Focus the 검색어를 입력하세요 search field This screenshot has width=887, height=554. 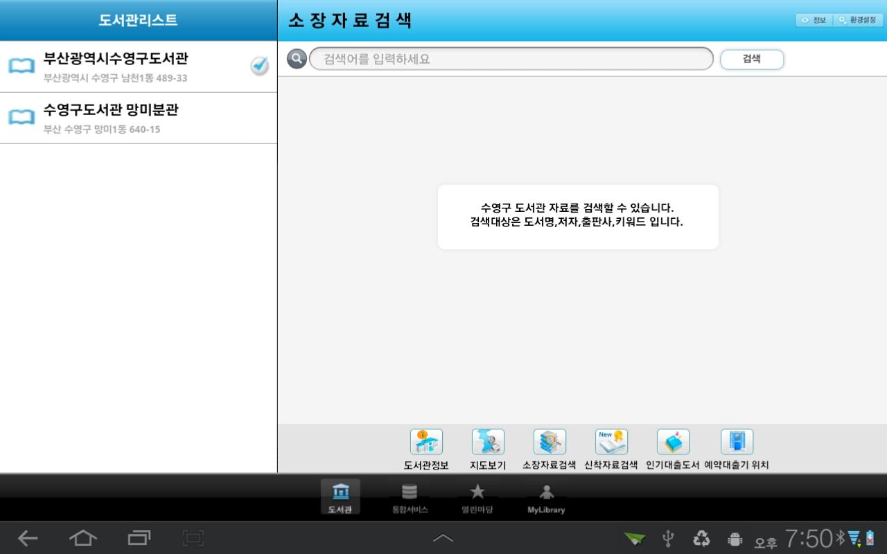tap(511, 59)
